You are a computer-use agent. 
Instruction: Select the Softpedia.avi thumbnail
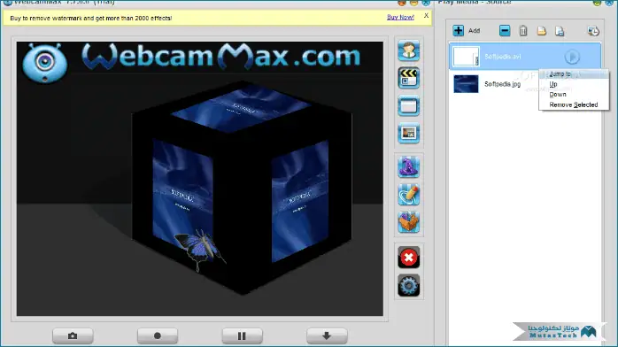(466, 57)
